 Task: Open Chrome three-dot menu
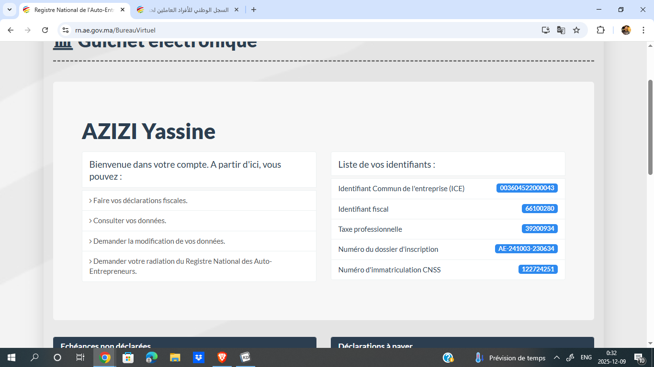[643, 30]
